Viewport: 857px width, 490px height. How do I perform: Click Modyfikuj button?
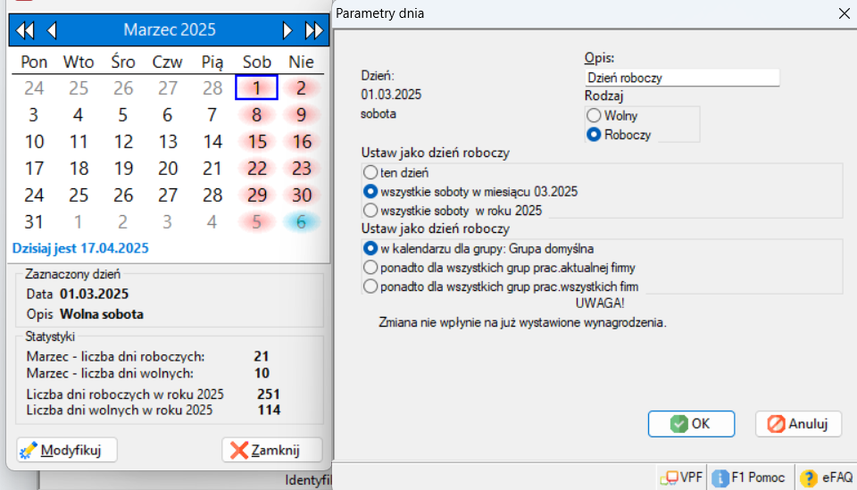coord(67,450)
